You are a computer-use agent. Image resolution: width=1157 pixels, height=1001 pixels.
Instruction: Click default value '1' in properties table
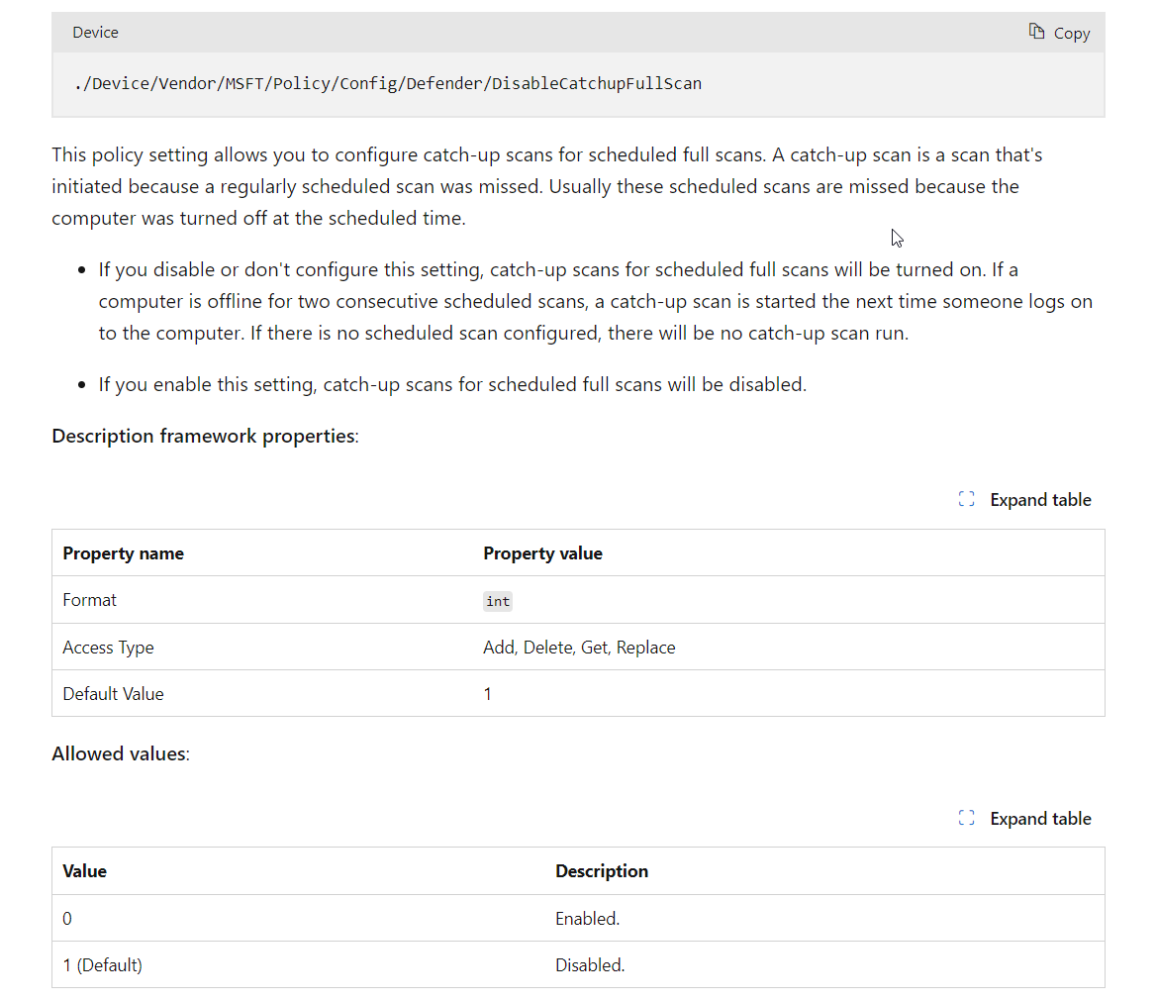[x=488, y=694]
